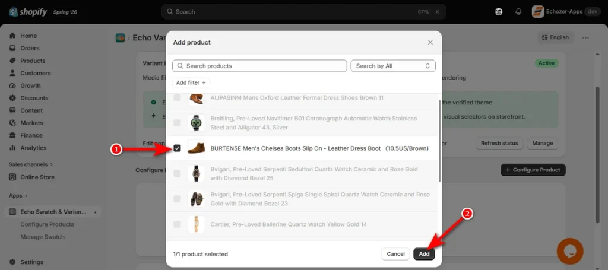Open the orange chat support bubble
This screenshot has height=270, width=608.
point(570,252)
